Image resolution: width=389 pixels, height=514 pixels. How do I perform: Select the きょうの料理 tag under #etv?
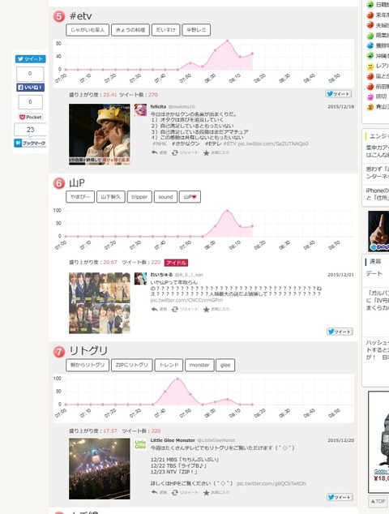(x=130, y=30)
